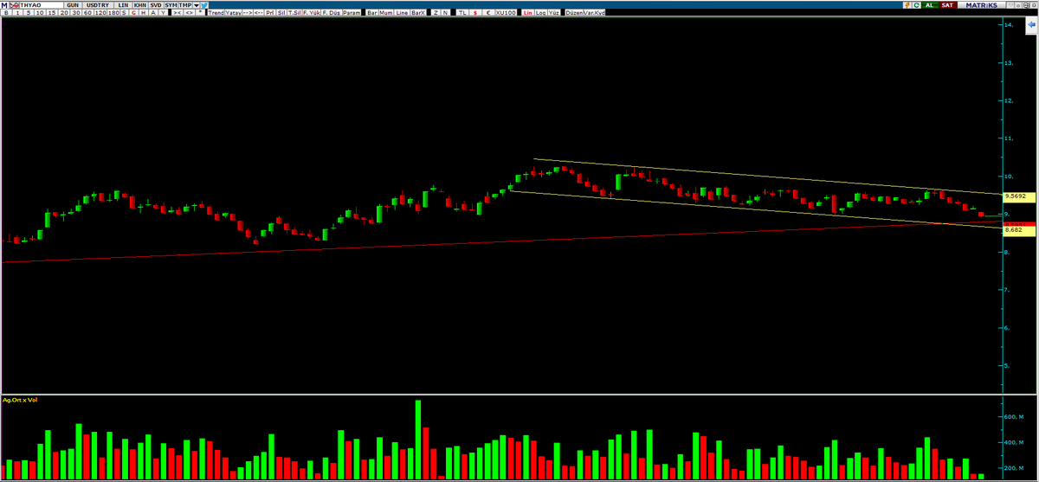Select the Y yearly period button
This screenshot has width=1039, height=482.
pos(163,13)
